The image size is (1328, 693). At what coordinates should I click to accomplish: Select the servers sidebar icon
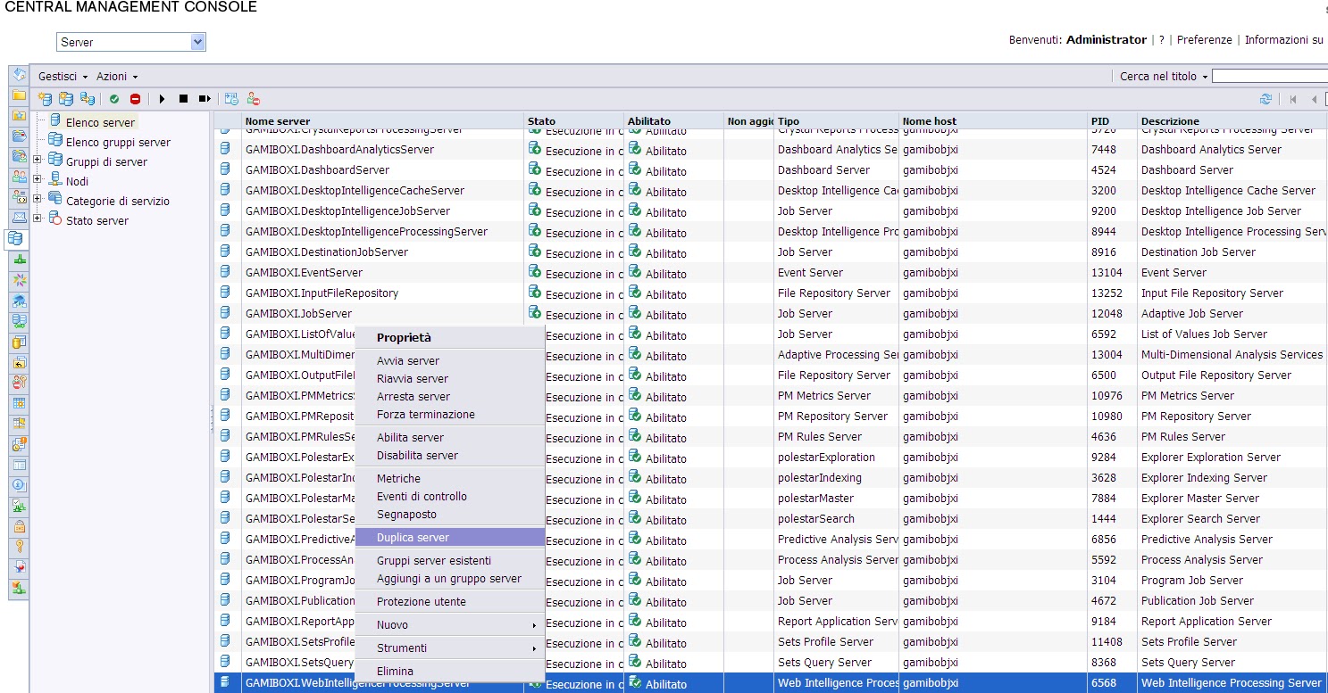point(17,238)
